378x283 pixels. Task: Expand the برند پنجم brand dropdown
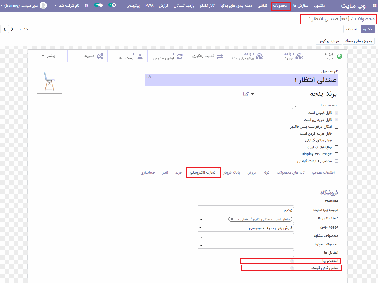point(253,94)
